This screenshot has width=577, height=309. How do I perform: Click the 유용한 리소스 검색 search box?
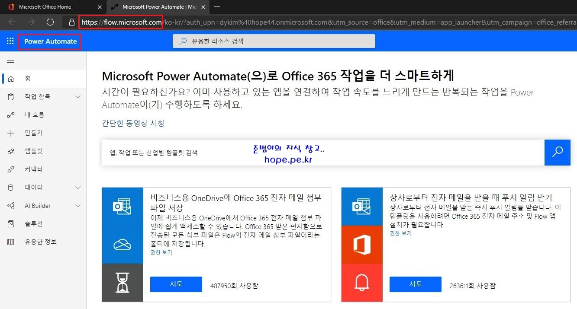click(x=274, y=41)
